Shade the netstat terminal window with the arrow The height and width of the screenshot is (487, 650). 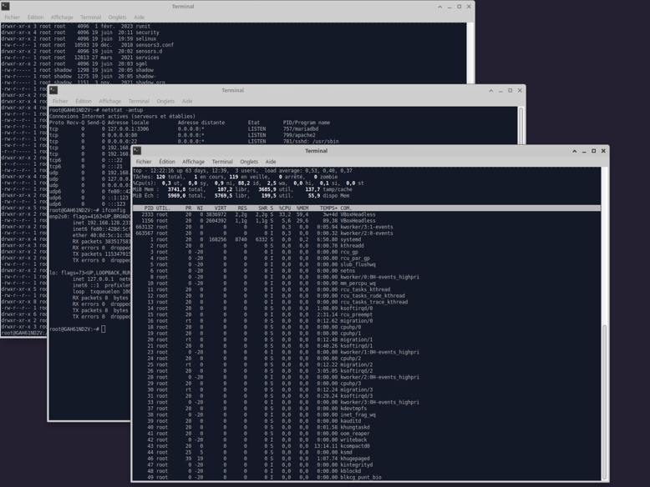[x=491, y=90]
